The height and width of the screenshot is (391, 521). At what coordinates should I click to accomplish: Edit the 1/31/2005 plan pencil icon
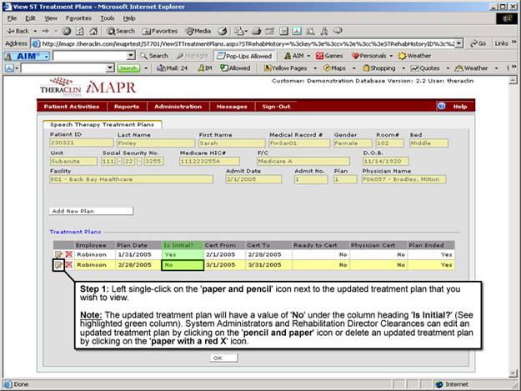(58, 254)
